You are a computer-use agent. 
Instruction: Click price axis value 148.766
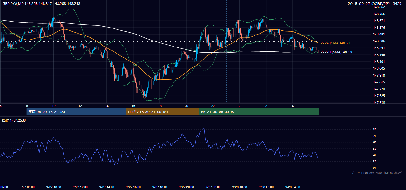tap(379, 14)
